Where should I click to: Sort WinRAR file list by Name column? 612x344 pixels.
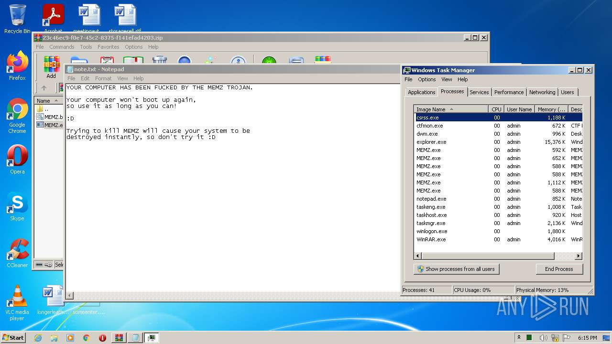[x=49, y=101]
